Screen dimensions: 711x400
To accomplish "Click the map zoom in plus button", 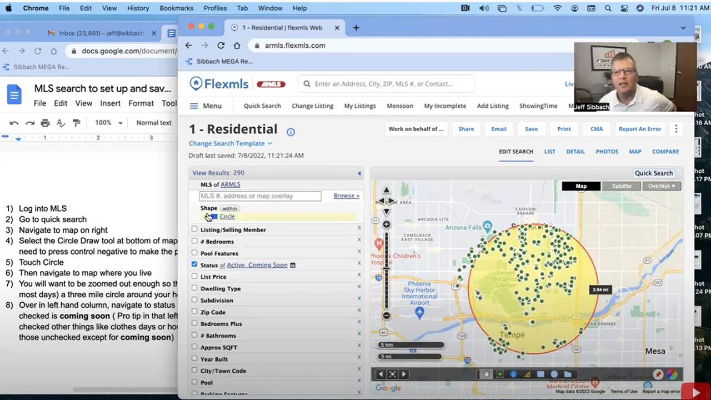I will point(386,224).
